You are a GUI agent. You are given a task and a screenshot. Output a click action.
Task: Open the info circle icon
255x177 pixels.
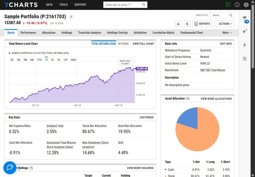coord(237,5)
